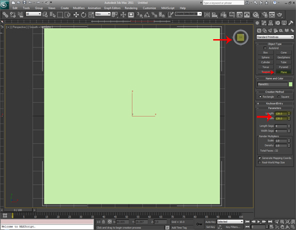The image size is (296, 230).
Task: Toggle Keyboard Shortcut Override icon
Action: tap(131, 15)
